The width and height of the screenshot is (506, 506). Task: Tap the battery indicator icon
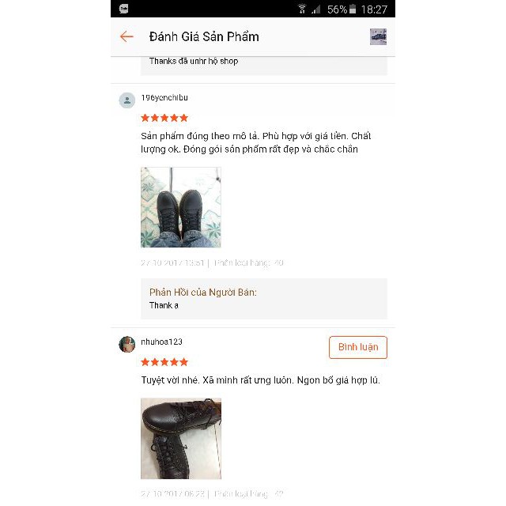coord(353,9)
